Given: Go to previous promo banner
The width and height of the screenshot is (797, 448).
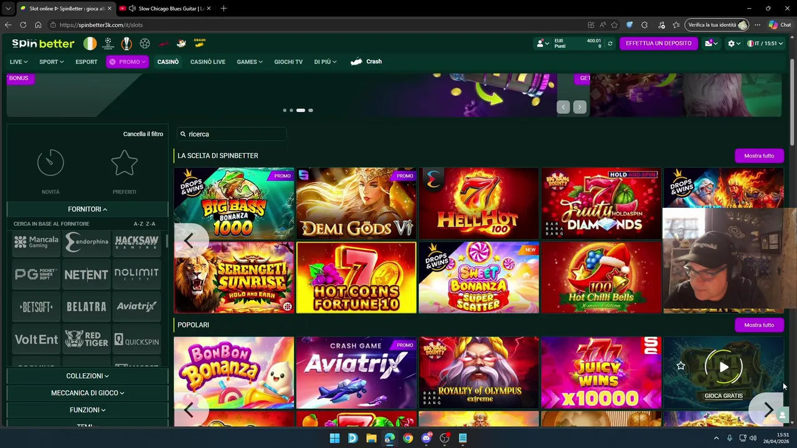Looking at the screenshot, I should tap(564, 107).
